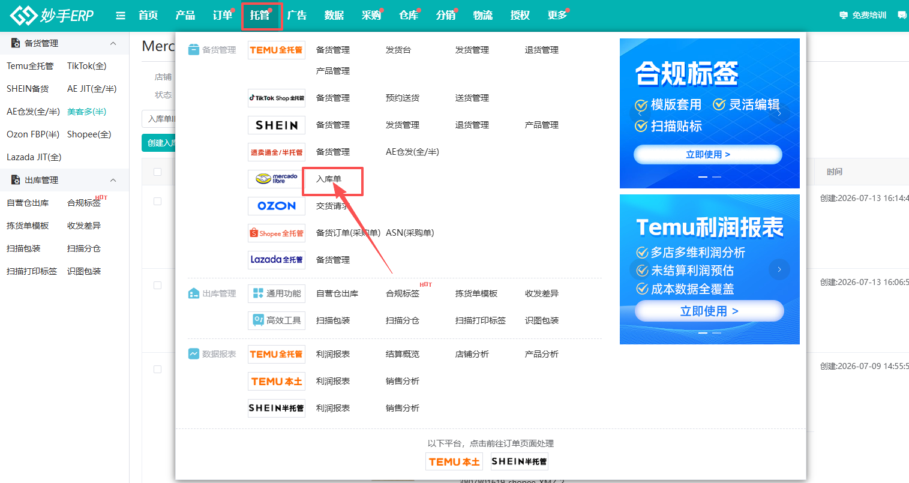Open the 订单 top menu

223,16
